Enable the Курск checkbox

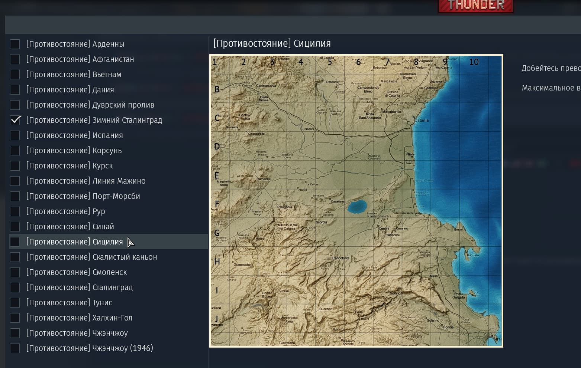[15, 166]
